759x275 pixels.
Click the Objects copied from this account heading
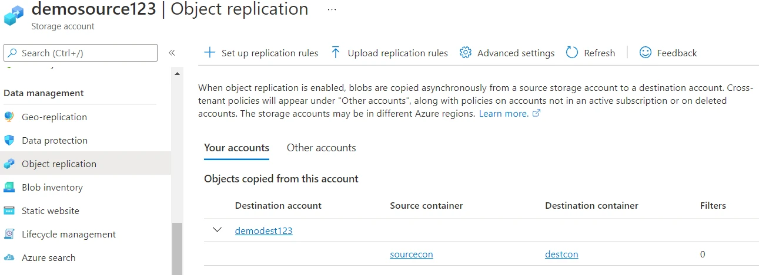[x=281, y=179]
